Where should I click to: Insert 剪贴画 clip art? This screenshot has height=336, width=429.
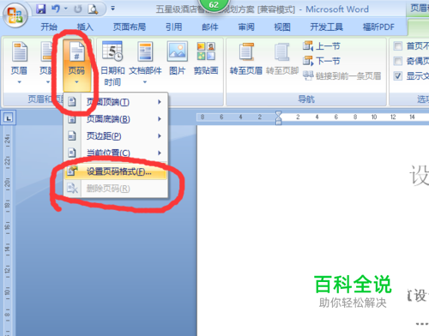pos(206,58)
